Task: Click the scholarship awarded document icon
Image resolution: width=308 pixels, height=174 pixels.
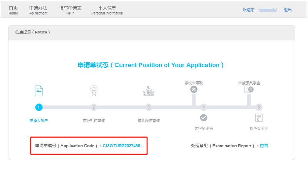Action: 259,118
